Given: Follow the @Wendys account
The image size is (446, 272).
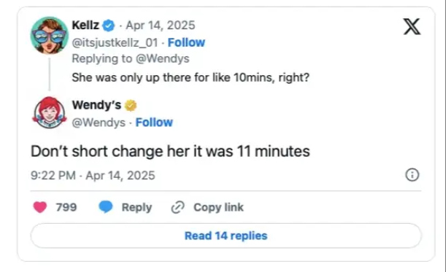Looking at the screenshot, I should point(154,123).
